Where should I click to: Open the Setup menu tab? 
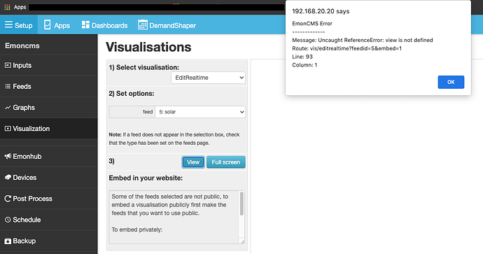coord(19,24)
